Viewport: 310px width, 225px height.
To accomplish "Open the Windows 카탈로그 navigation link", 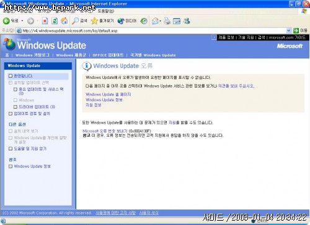I will tap(32, 55).
